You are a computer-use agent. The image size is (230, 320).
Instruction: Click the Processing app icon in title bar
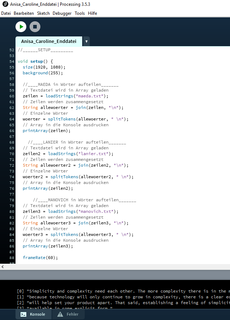point(5,4)
